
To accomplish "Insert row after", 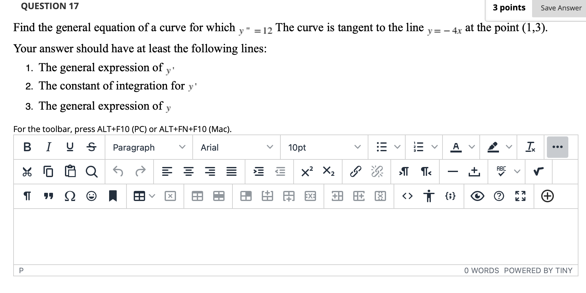I will [x=289, y=196].
